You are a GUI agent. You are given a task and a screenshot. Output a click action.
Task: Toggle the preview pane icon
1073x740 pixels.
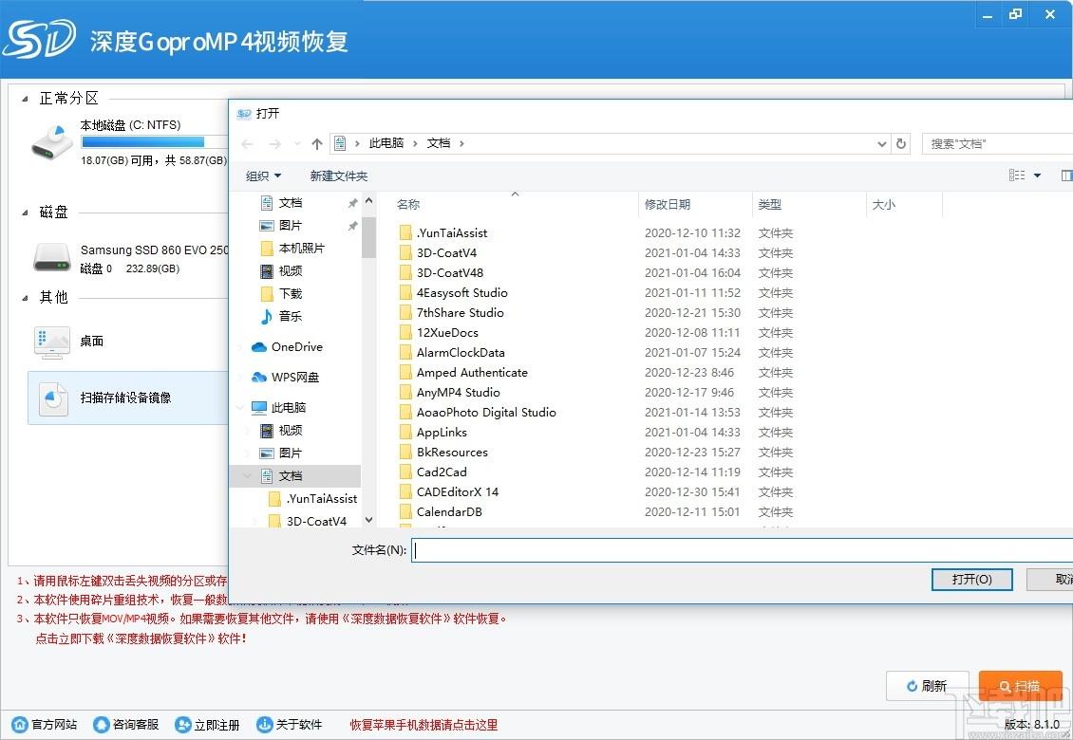1066,176
